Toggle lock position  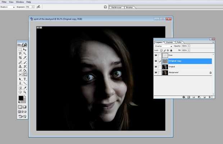[168, 50]
